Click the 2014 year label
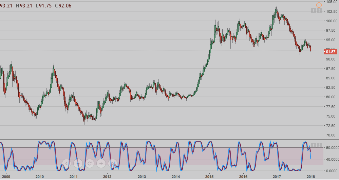The image size is (339, 180). coord(176,177)
